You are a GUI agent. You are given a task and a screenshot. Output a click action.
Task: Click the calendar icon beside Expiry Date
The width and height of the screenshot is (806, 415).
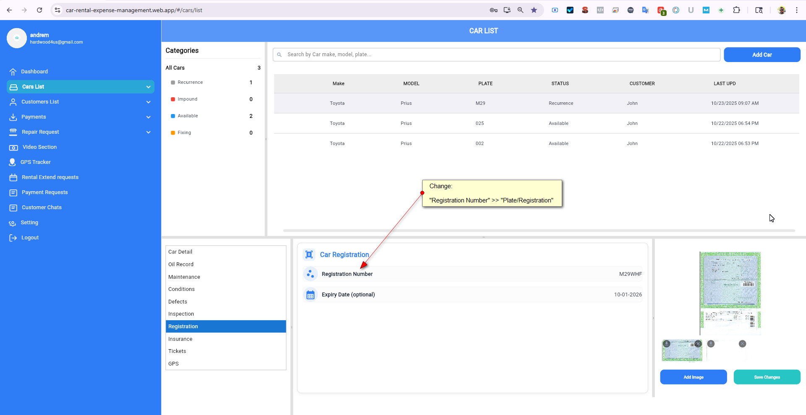click(x=310, y=295)
